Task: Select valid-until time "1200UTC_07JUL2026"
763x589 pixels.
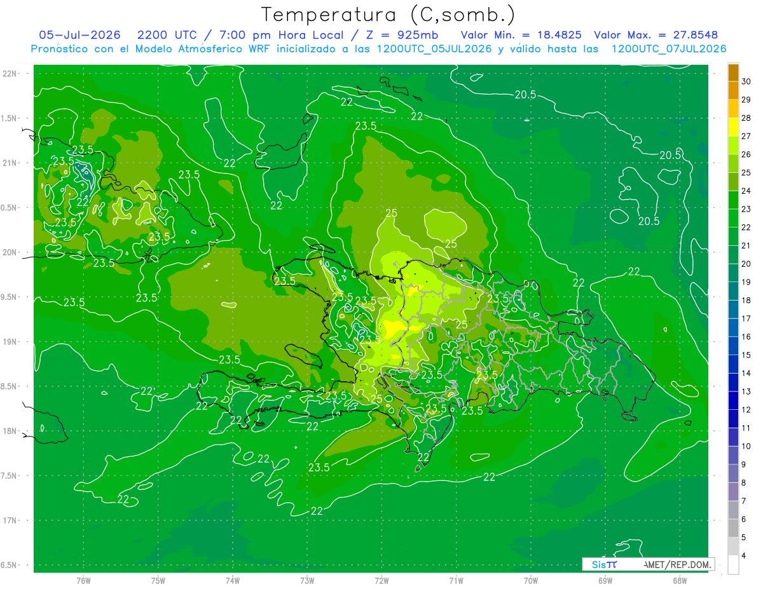Action: coord(668,49)
